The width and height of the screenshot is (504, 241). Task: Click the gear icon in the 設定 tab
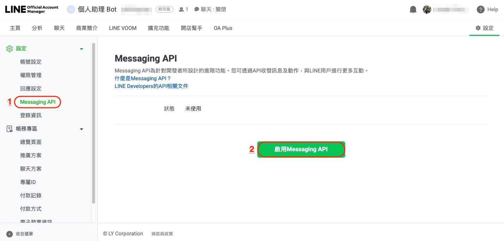pyautogui.click(x=478, y=28)
